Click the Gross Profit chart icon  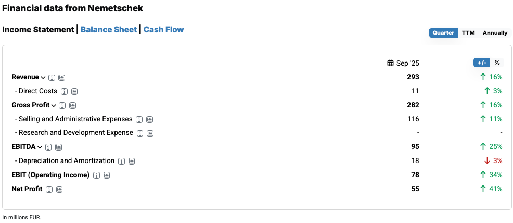(72, 105)
